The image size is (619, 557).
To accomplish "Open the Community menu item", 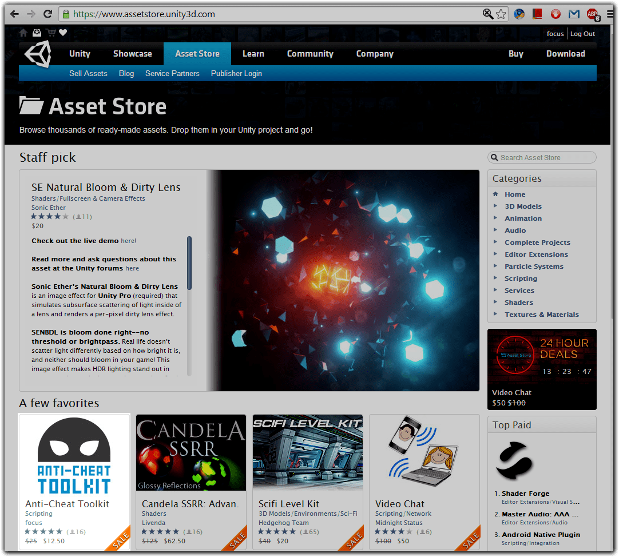I will [310, 54].
